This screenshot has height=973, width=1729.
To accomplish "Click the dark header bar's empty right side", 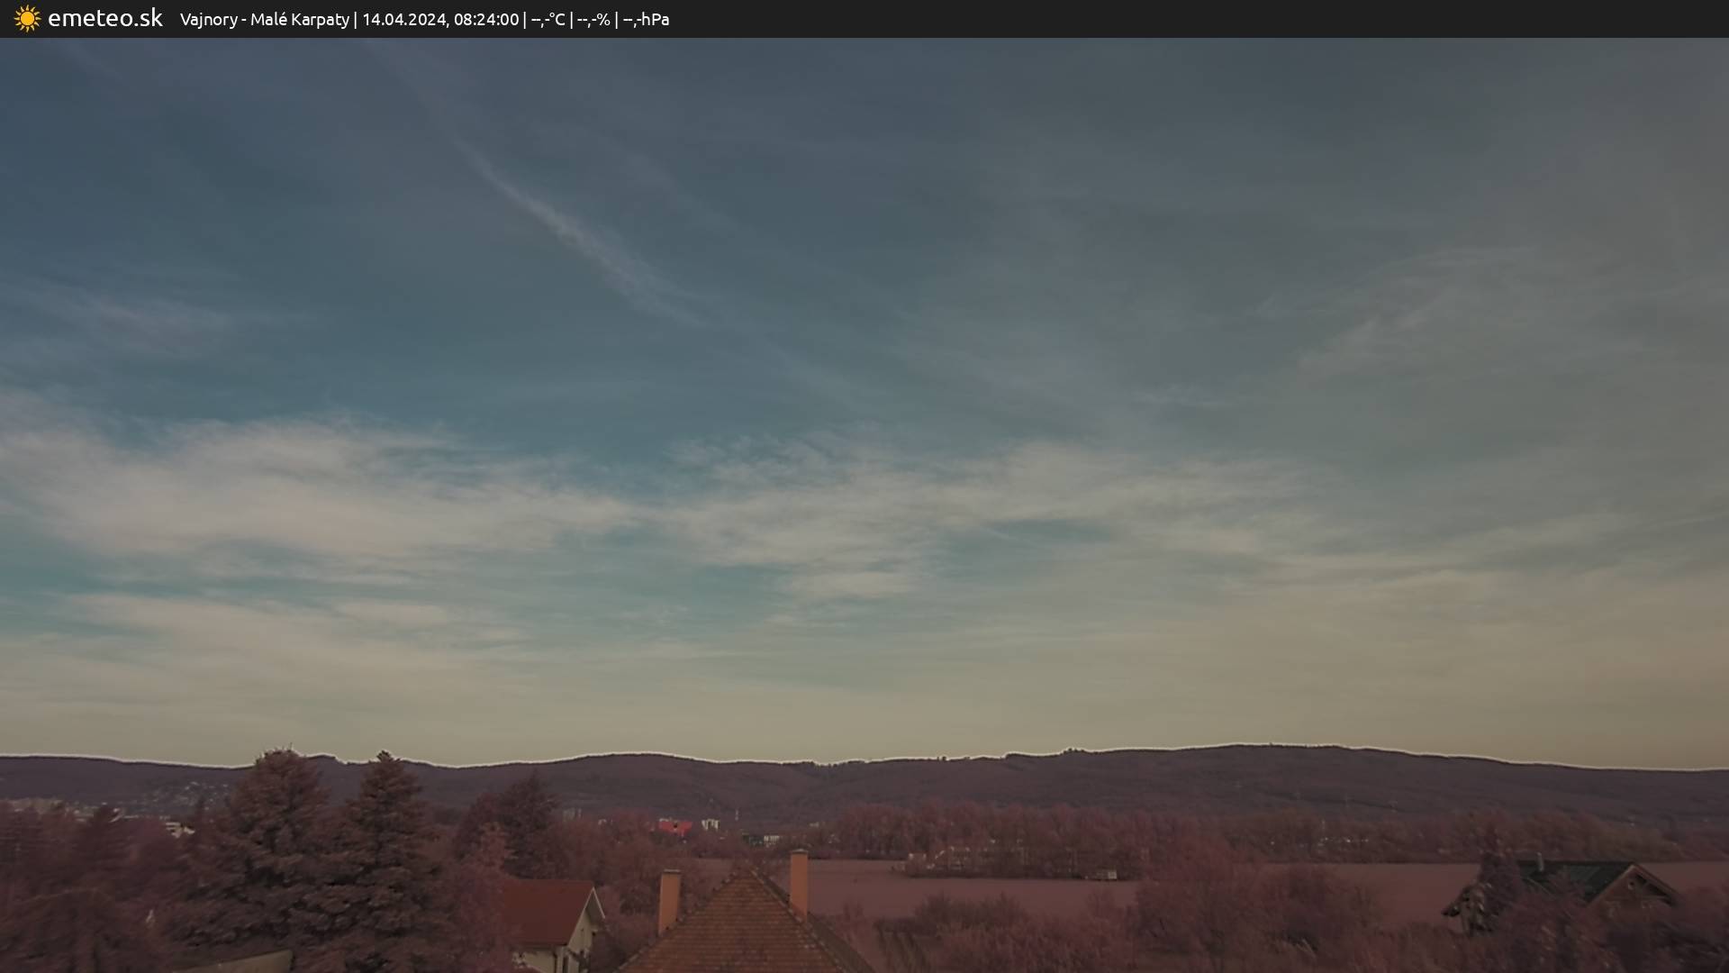I will click(1261, 19).
